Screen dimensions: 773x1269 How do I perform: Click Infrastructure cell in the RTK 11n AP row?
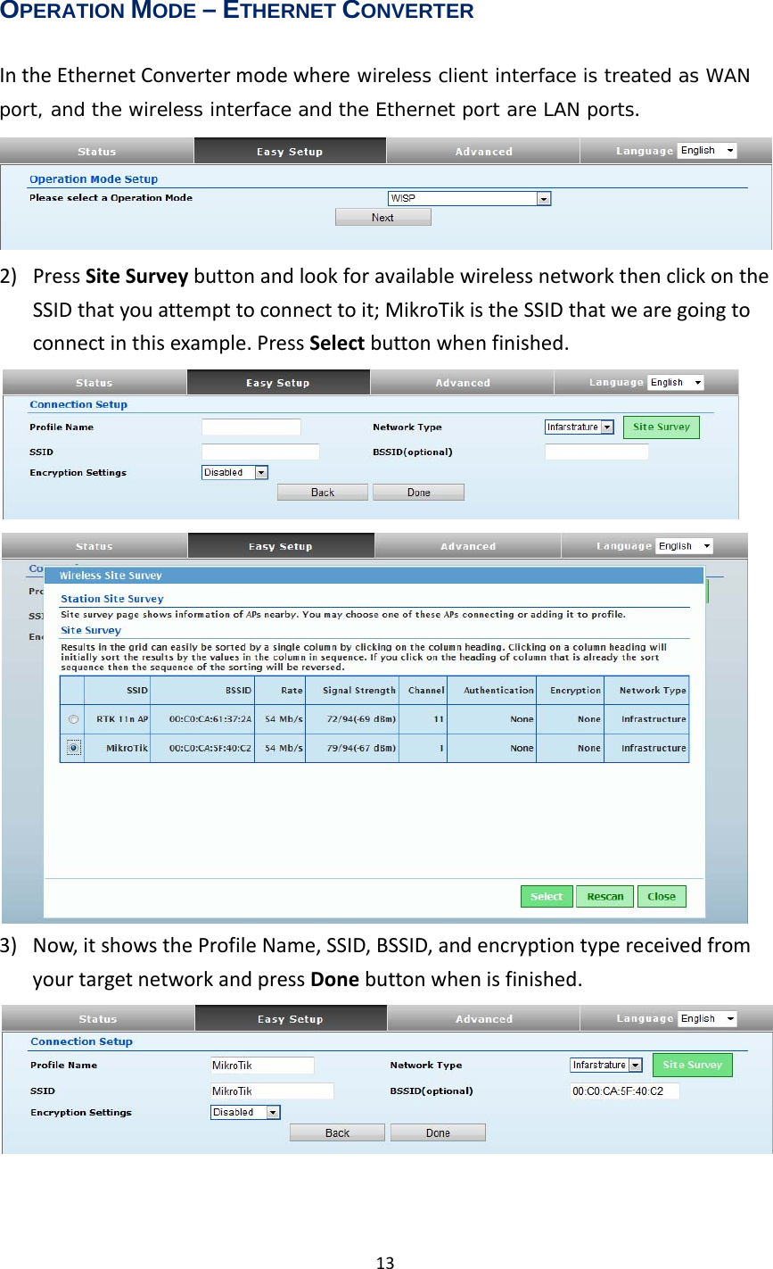[646, 719]
